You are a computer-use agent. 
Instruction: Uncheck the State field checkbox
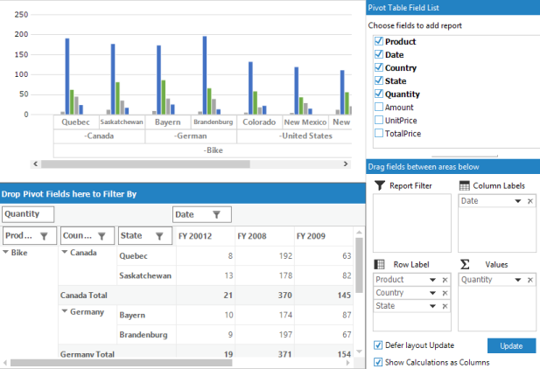click(x=379, y=80)
